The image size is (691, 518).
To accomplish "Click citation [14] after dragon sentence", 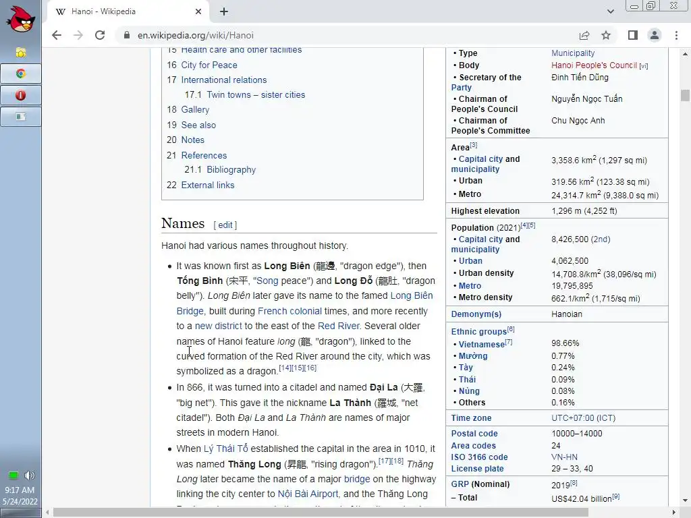I will tap(285, 368).
